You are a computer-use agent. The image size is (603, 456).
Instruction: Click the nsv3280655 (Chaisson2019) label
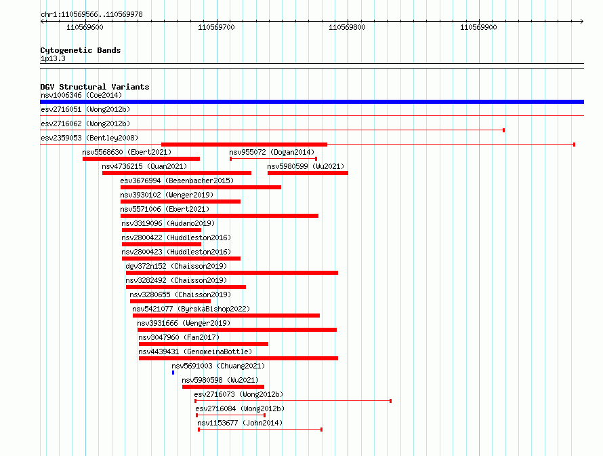click(180, 294)
